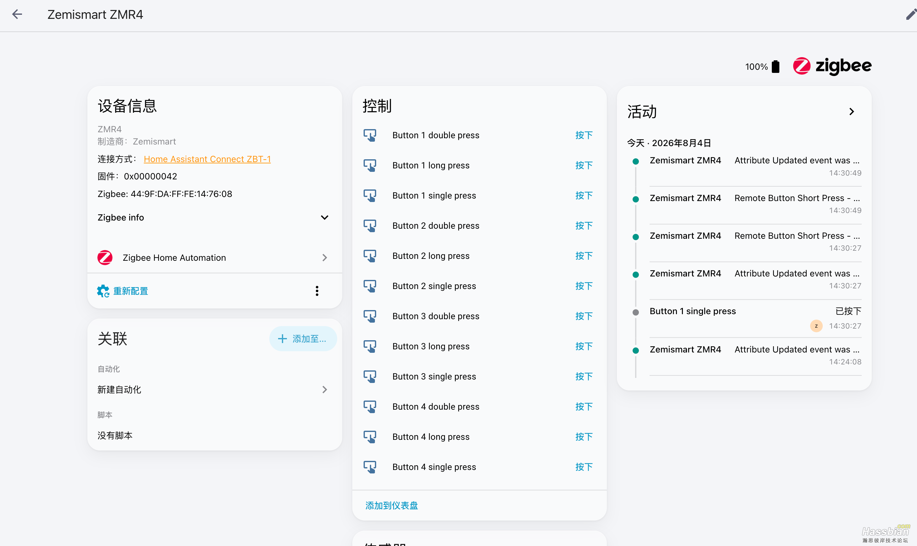Click the pencil edit icon

pyautogui.click(x=911, y=15)
